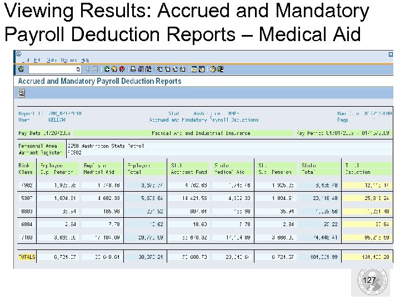Viewport: 400px width, 300px height.
Task: Click the 185.98 Employee Medical Aid value
Action: [x=112, y=211]
